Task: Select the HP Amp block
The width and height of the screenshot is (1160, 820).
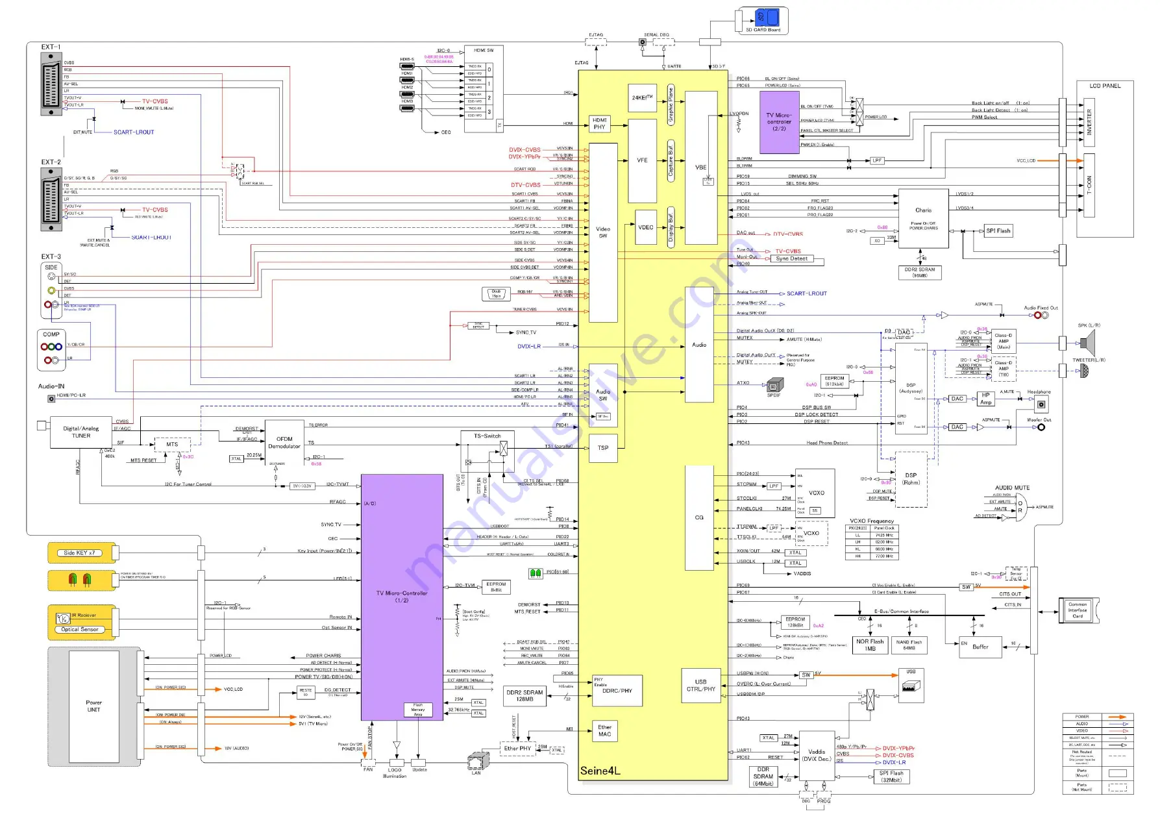Action: pyautogui.click(x=985, y=399)
